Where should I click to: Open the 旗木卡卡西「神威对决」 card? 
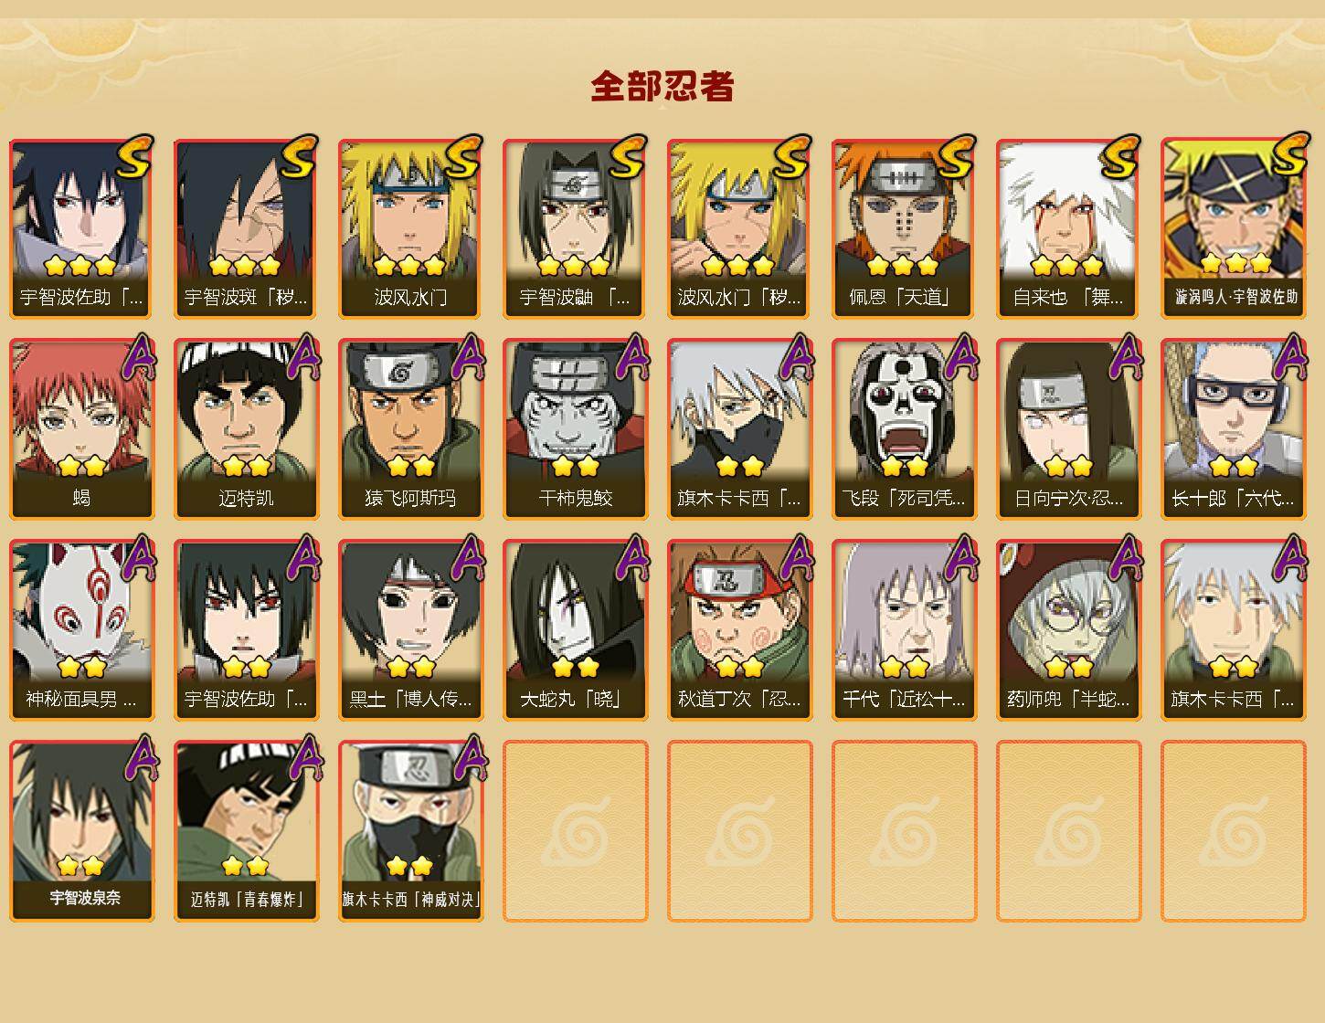[x=411, y=831]
